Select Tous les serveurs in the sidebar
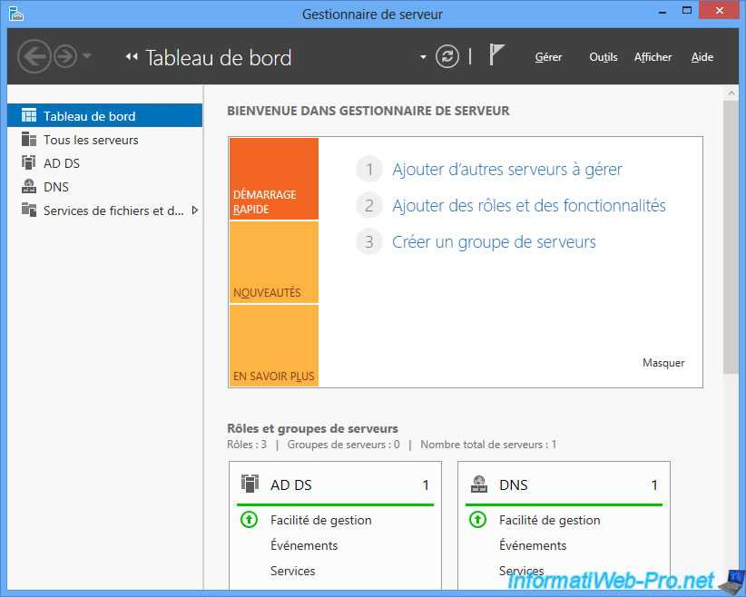Screen dimensions: 746x597 tap(104, 140)
